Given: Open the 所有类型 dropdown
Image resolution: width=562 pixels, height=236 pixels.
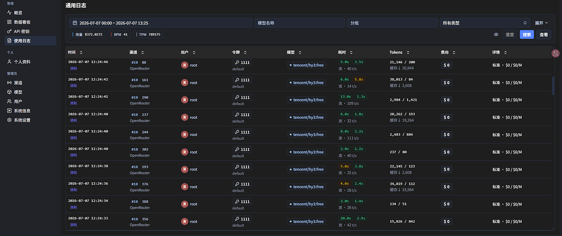Looking at the screenshot, I should pyautogui.click(x=485, y=23).
